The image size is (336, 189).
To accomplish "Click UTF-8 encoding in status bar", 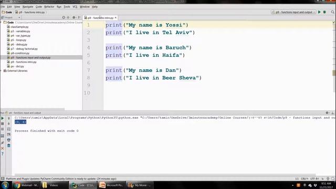I will pyautogui.click(x=314, y=178).
